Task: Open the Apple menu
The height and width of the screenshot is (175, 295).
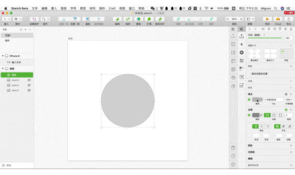Action: click(6, 8)
